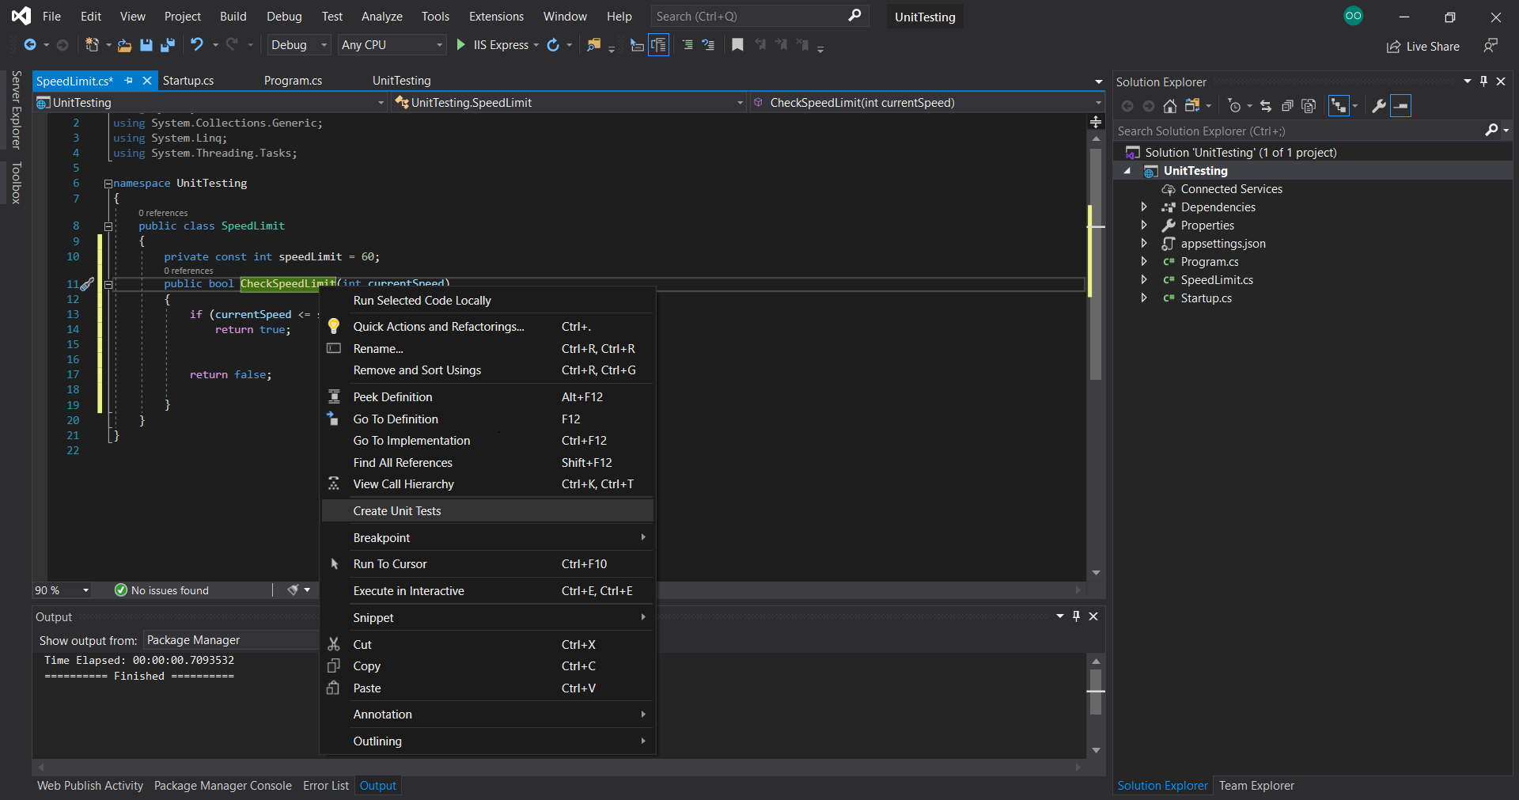1519x800 pixels.
Task: Choose Create Unit Tests from the context menu
Action: tap(397, 510)
